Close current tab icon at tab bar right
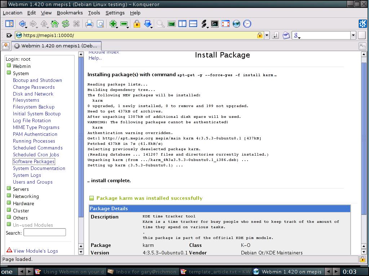The height and width of the screenshot is (276, 369). (363, 46)
